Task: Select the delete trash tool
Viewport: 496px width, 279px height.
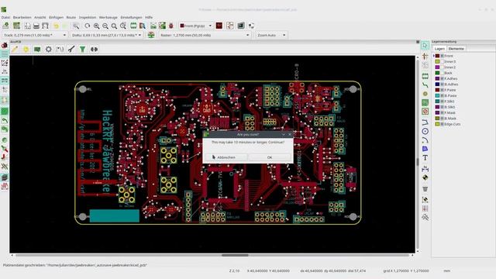Action: coord(425,189)
